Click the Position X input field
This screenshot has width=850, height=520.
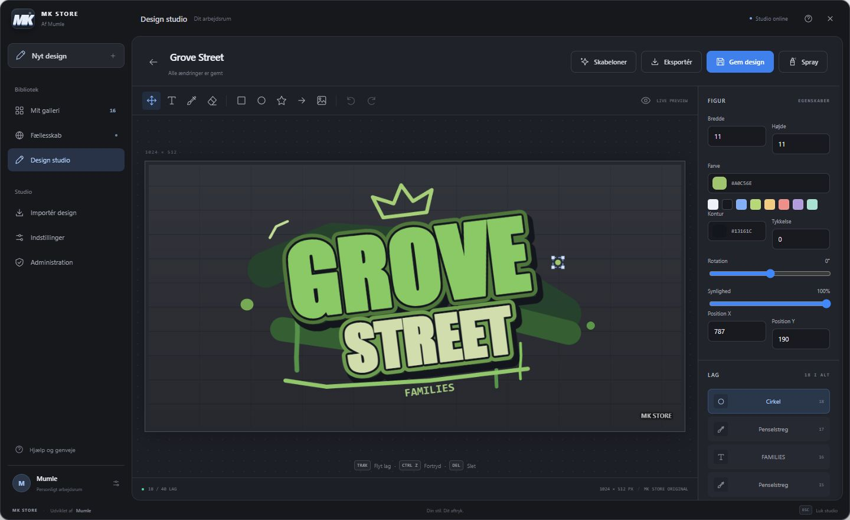pos(737,331)
